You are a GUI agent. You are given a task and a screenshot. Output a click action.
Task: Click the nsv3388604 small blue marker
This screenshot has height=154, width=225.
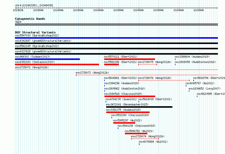(175, 59)
